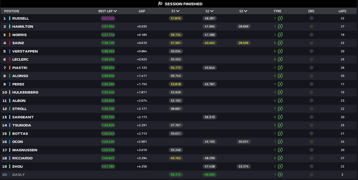Click Alonso's tyre compound icon
The height and width of the screenshot is (180, 358).
click(x=280, y=75)
